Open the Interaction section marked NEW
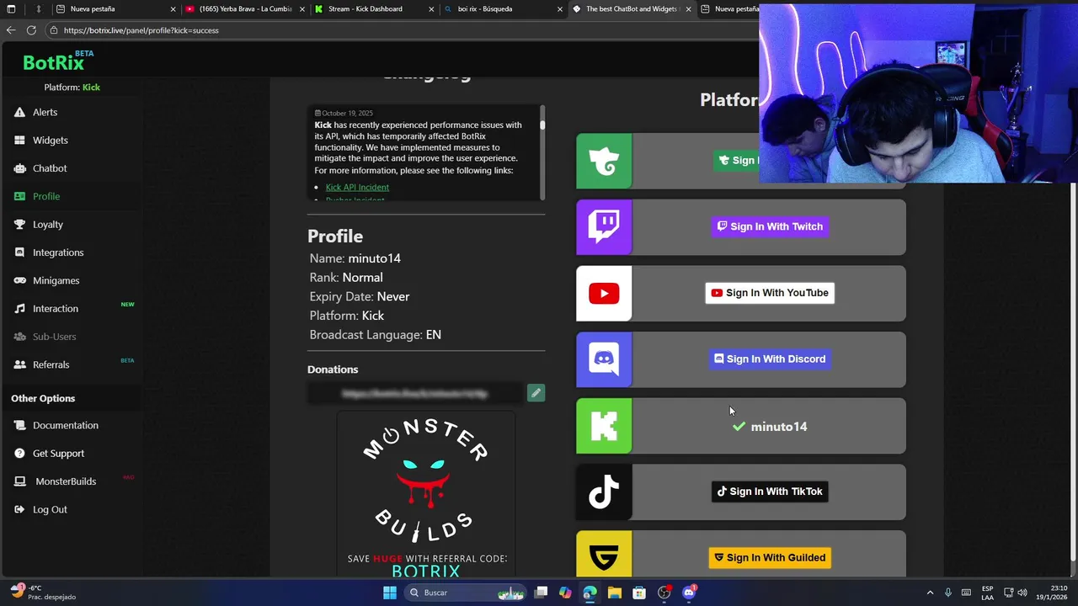1078x606 pixels. point(55,308)
